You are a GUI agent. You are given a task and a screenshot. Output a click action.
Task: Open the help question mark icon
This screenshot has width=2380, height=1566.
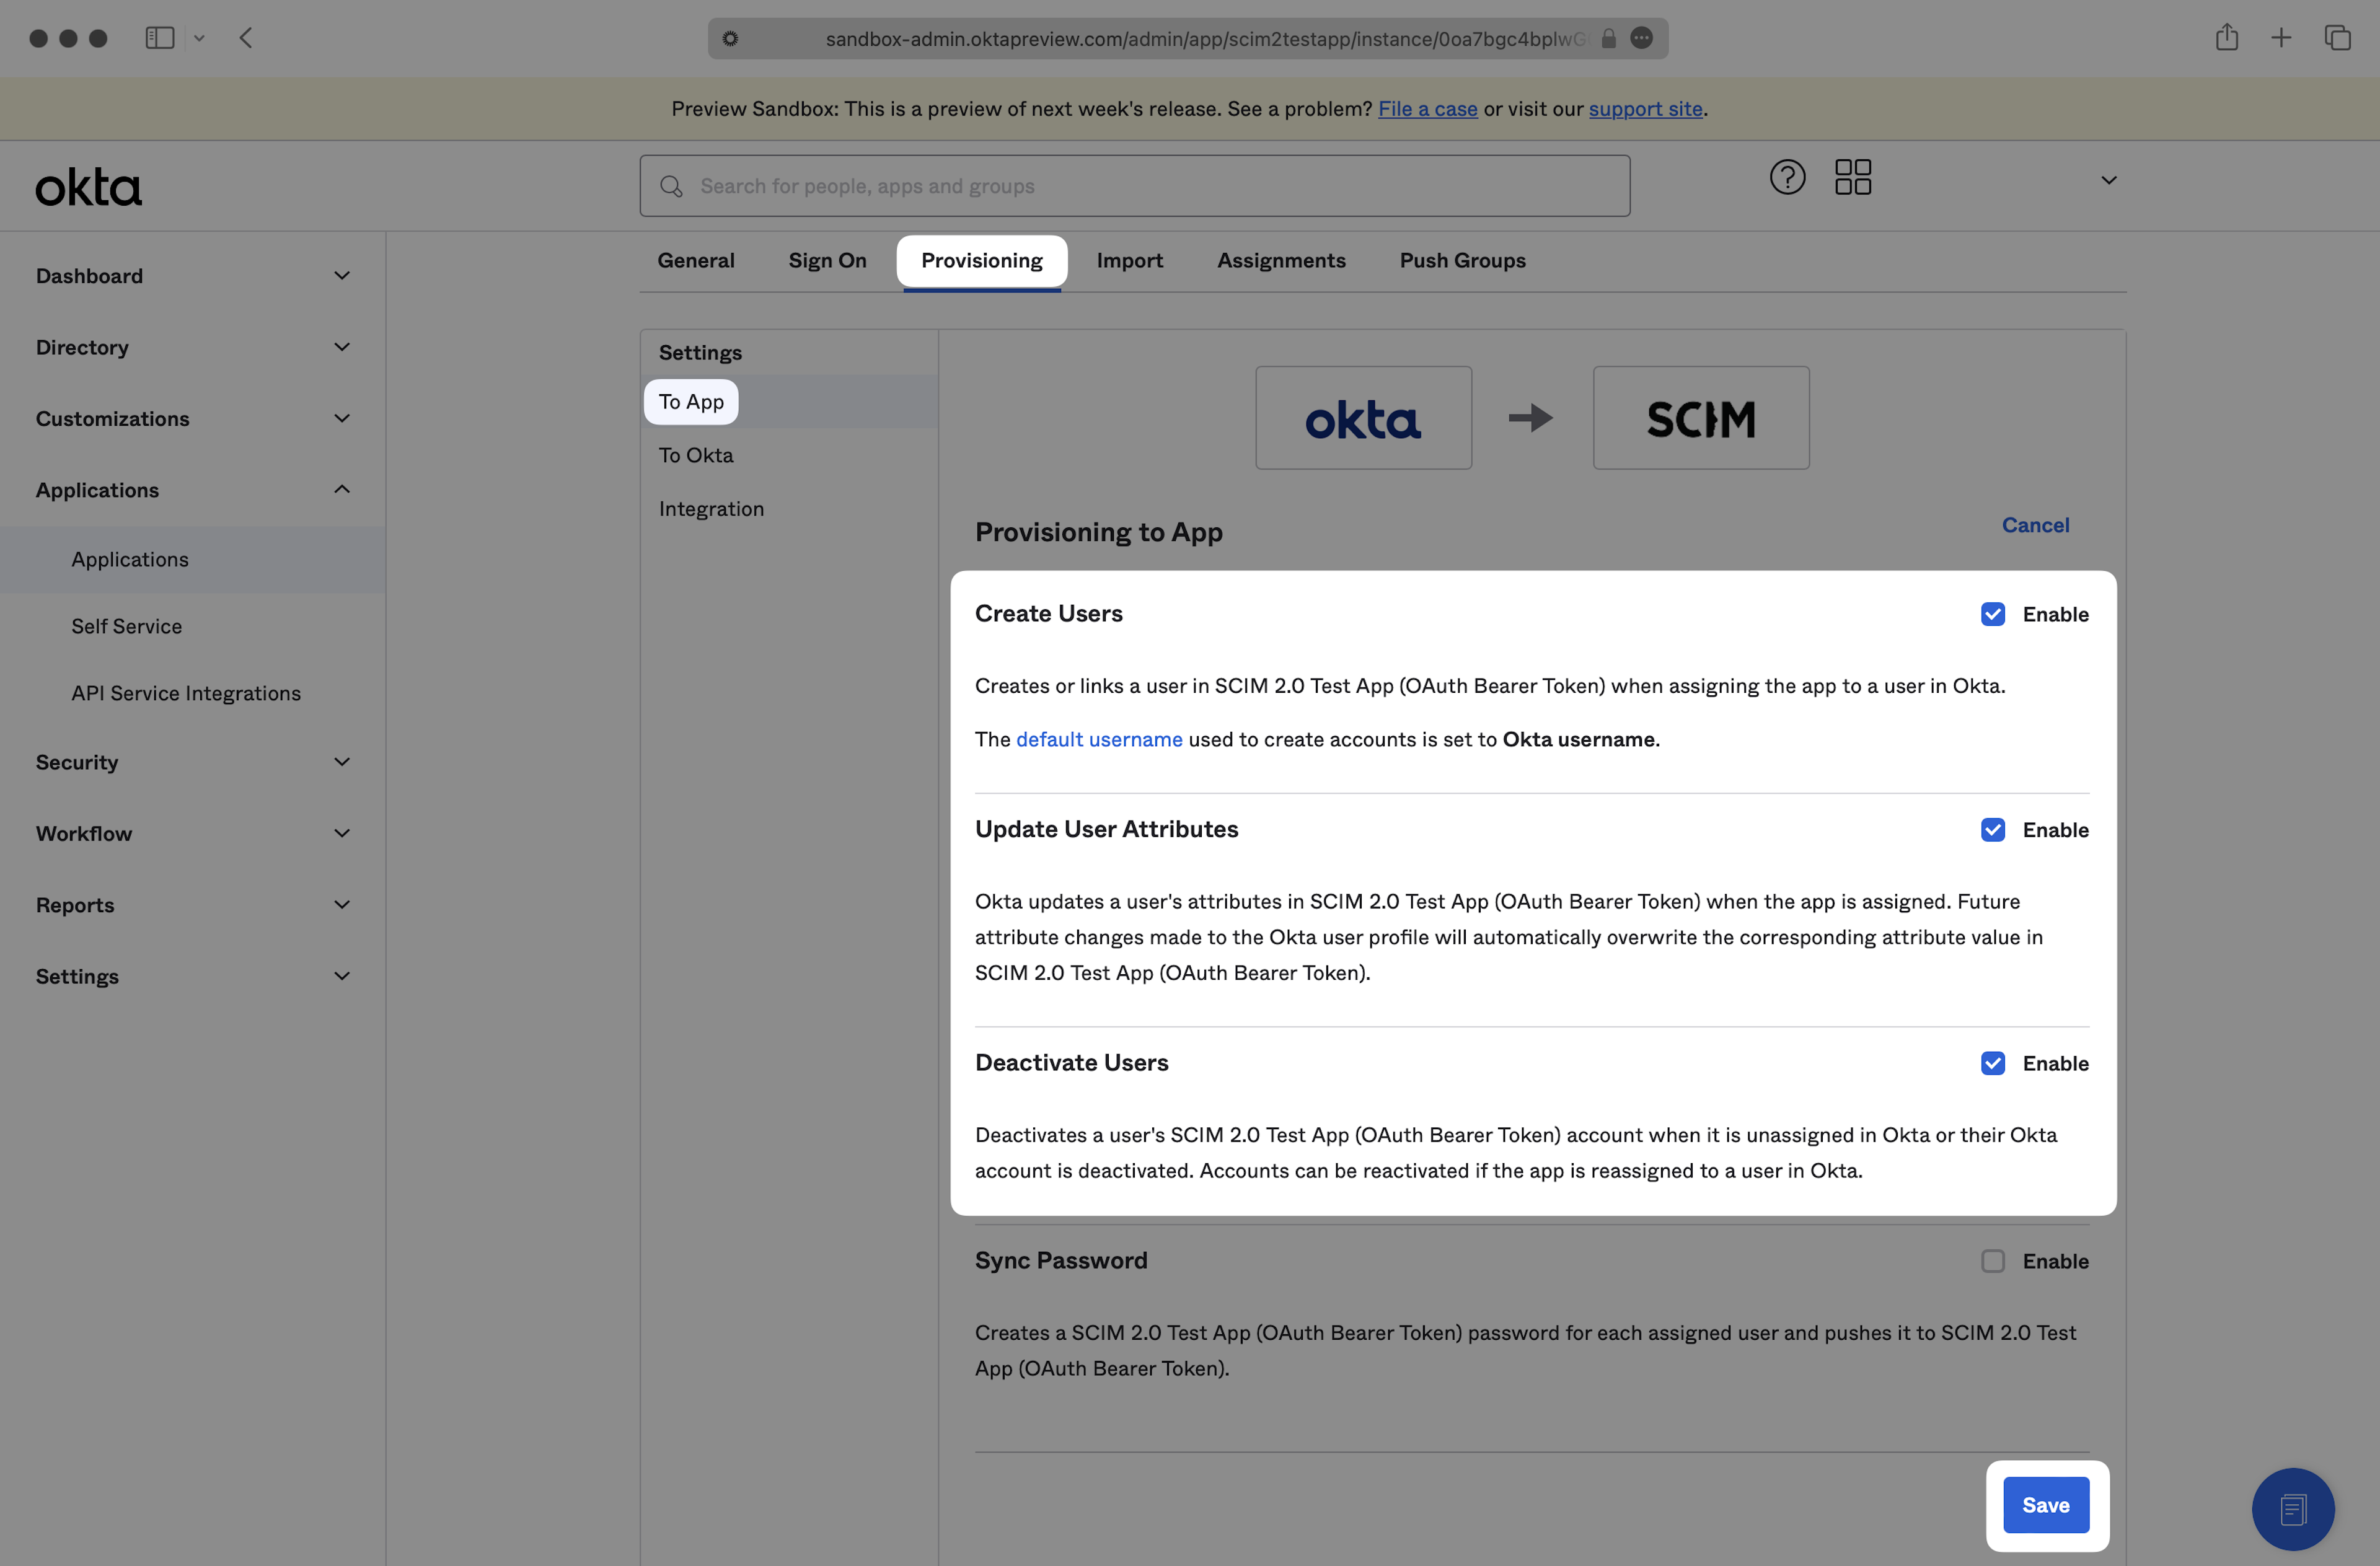pos(1787,177)
